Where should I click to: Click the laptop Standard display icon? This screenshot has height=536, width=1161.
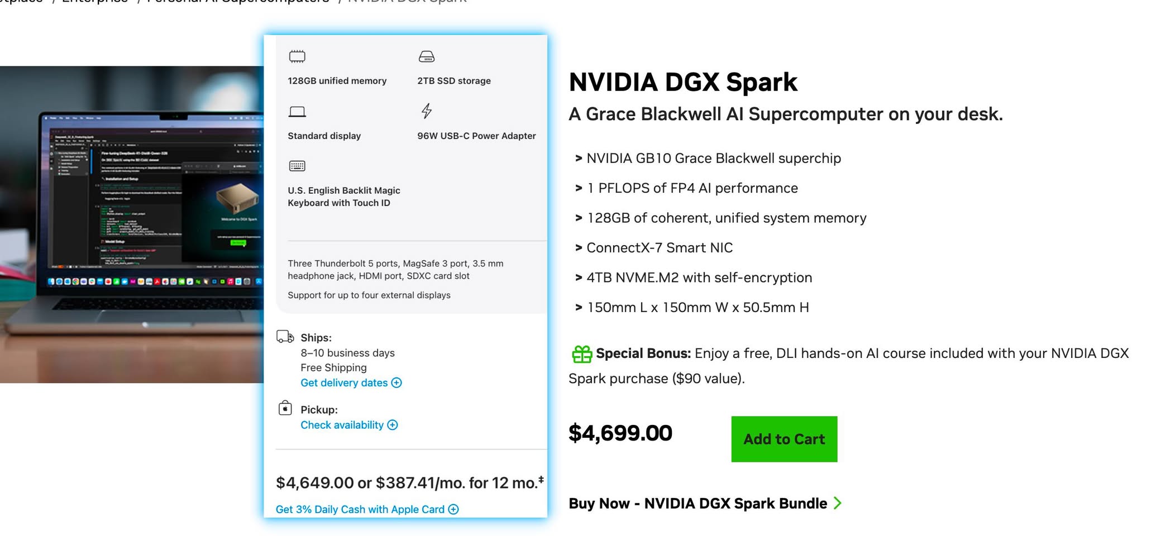(x=297, y=112)
